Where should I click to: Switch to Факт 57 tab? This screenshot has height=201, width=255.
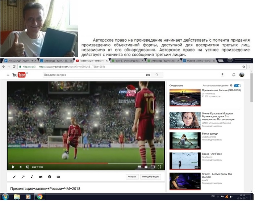point(128,60)
